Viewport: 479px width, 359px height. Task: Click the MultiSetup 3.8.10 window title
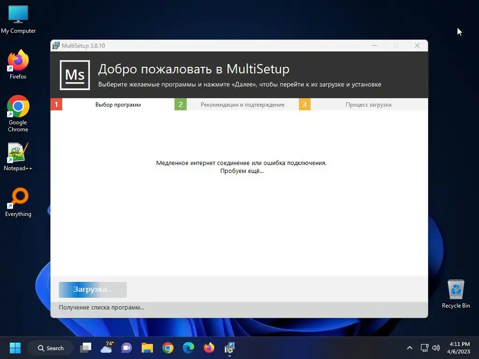83,45
